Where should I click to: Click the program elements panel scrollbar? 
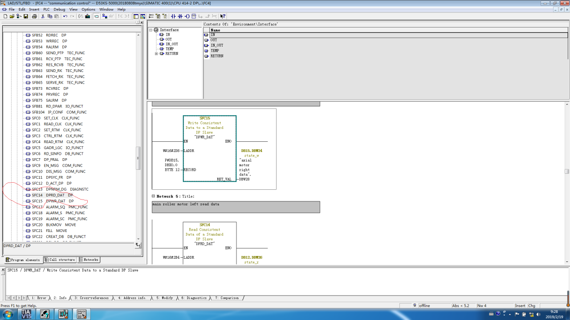coord(138,157)
